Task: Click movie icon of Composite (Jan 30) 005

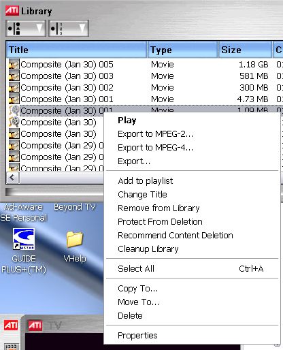Action: point(14,64)
